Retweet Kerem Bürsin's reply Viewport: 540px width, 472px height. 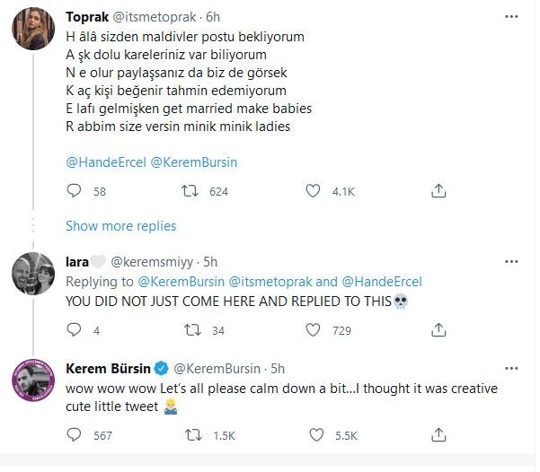pyautogui.click(x=190, y=435)
